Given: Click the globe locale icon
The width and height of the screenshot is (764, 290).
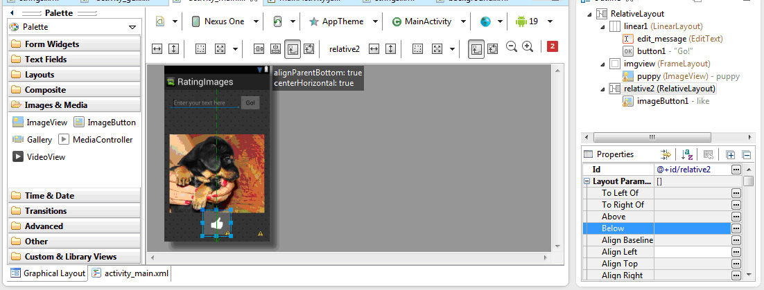Looking at the screenshot, I should [x=485, y=21].
